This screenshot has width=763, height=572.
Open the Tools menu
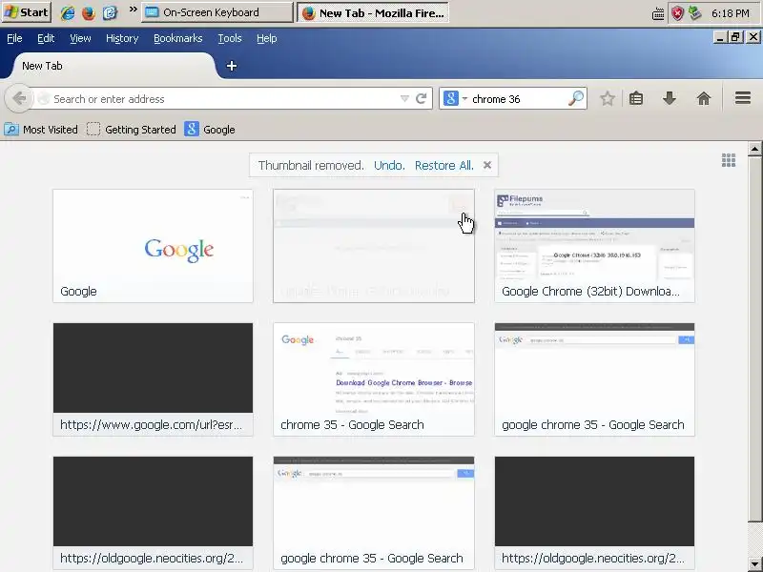click(230, 38)
